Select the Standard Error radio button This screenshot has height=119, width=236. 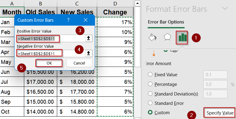pyautogui.click(x=150, y=103)
